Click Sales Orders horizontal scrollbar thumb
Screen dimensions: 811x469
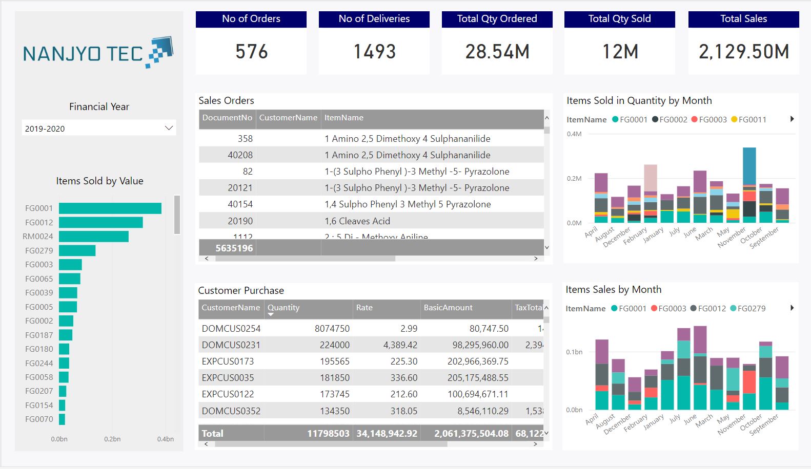tap(306, 259)
